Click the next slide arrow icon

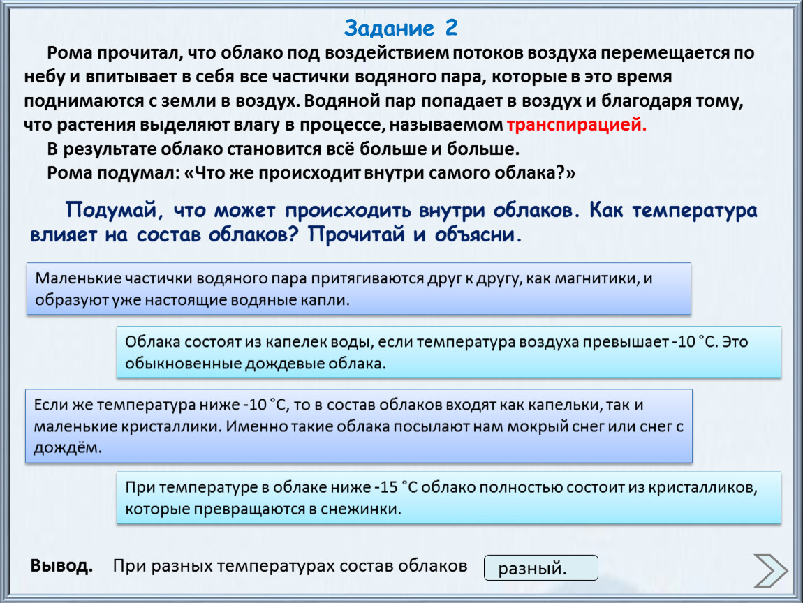[770, 569]
